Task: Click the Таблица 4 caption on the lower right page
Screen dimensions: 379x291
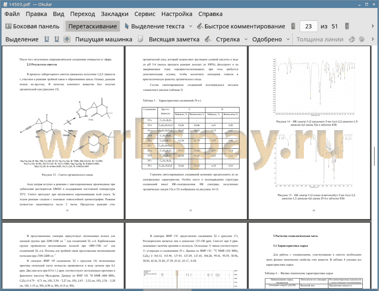Action: click(299, 273)
